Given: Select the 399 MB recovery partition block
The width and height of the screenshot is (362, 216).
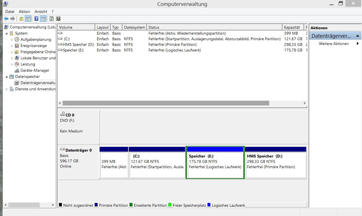Looking at the screenshot, I should tap(114, 162).
